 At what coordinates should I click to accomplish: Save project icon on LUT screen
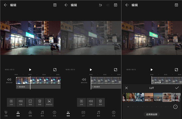point(176,5)
